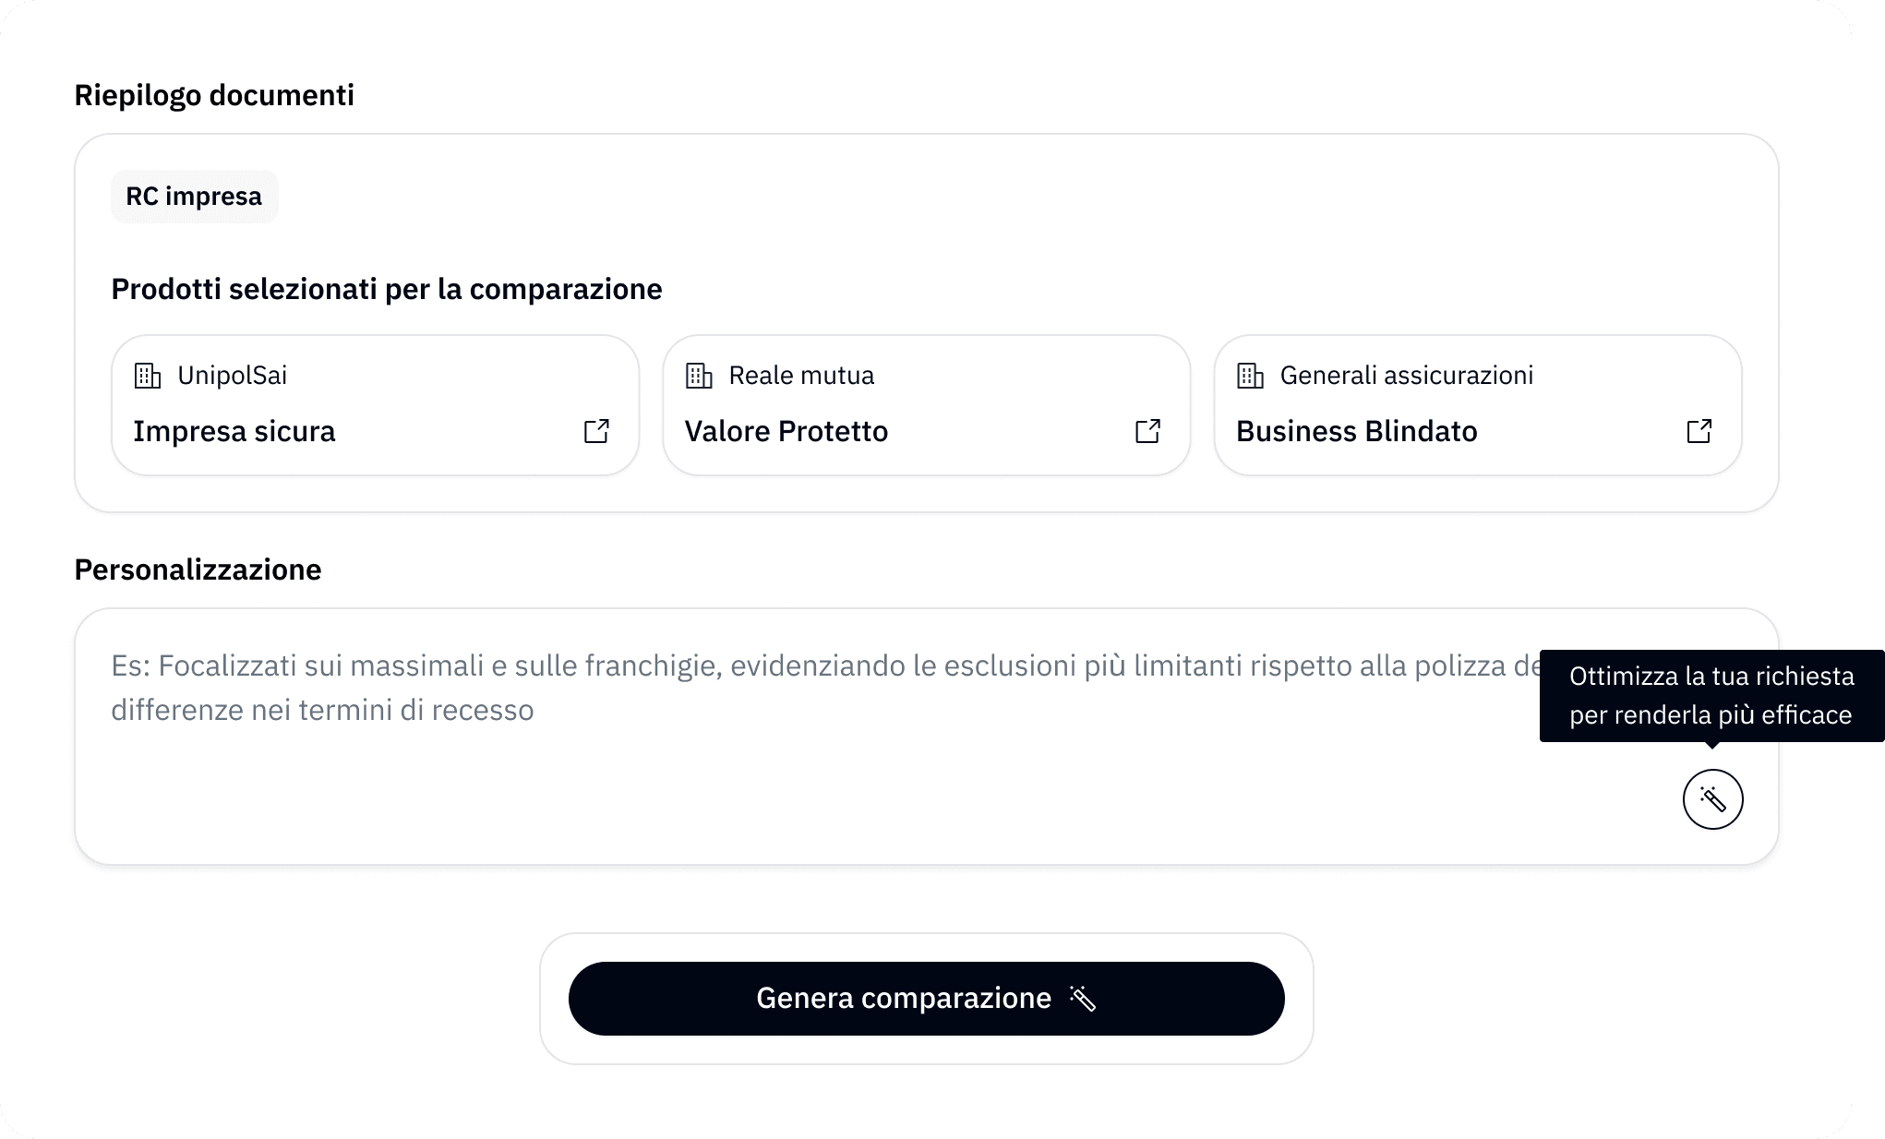Open the external link for Valore Protetto
The width and height of the screenshot is (1885, 1139).
[x=1147, y=430]
